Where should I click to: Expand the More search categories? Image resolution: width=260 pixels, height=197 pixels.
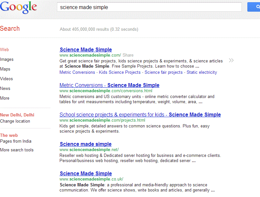(x=5, y=98)
